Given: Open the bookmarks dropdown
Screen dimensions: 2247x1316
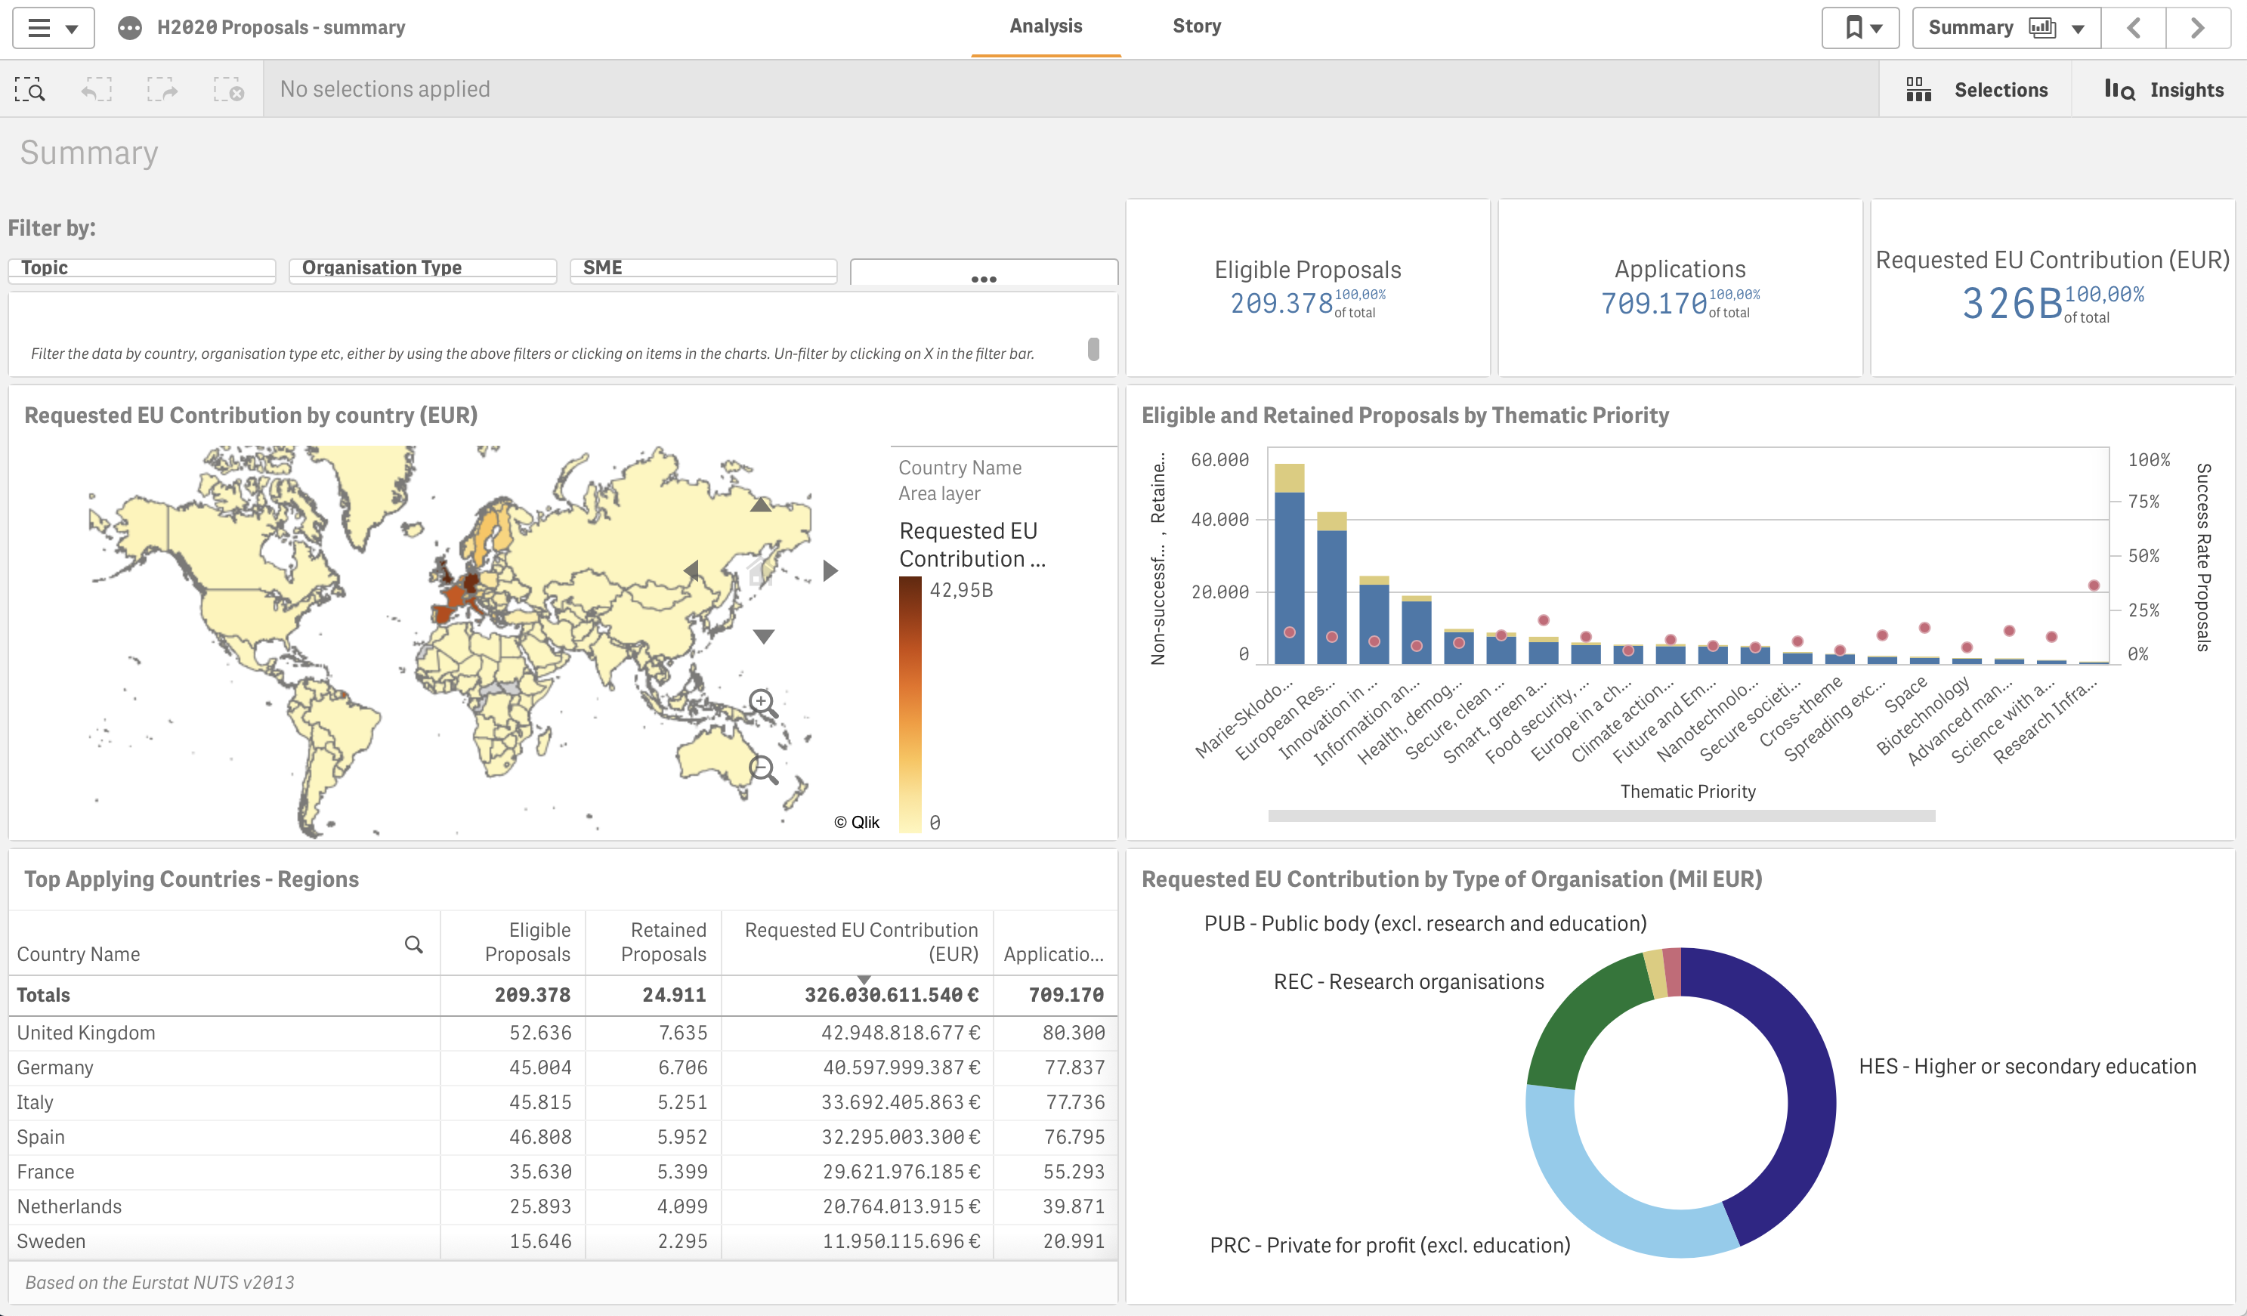Looking at the screenshot, I should tap(1861, 28).
